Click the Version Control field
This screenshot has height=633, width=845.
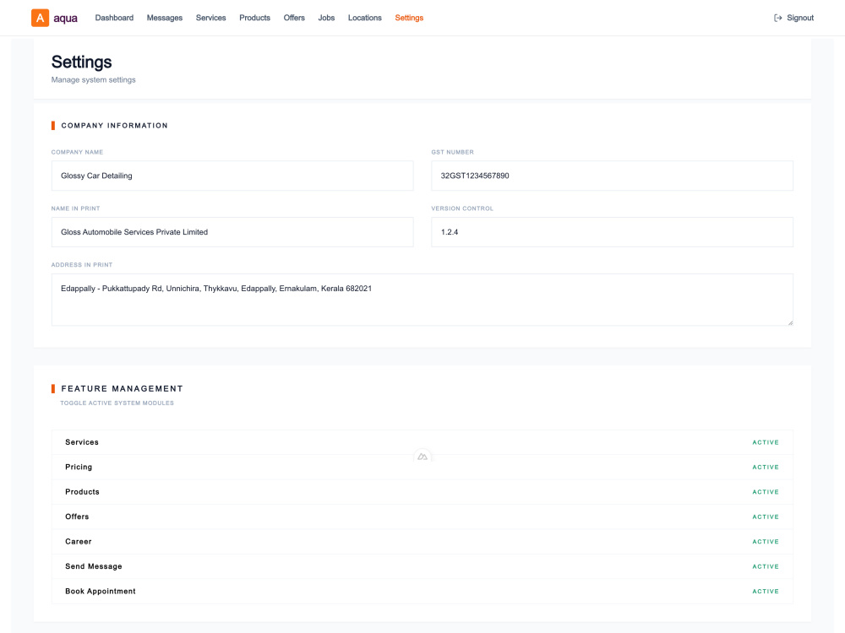click(612, 232)
